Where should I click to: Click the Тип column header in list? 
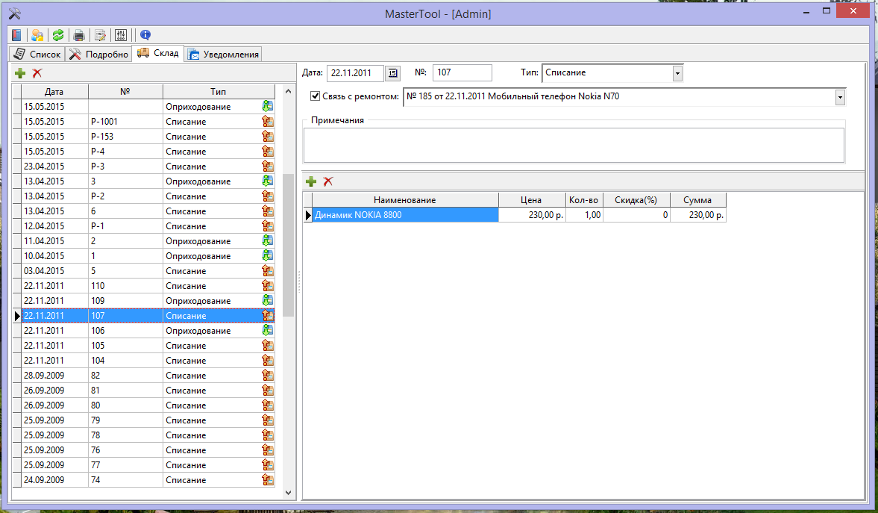point(219,91)
